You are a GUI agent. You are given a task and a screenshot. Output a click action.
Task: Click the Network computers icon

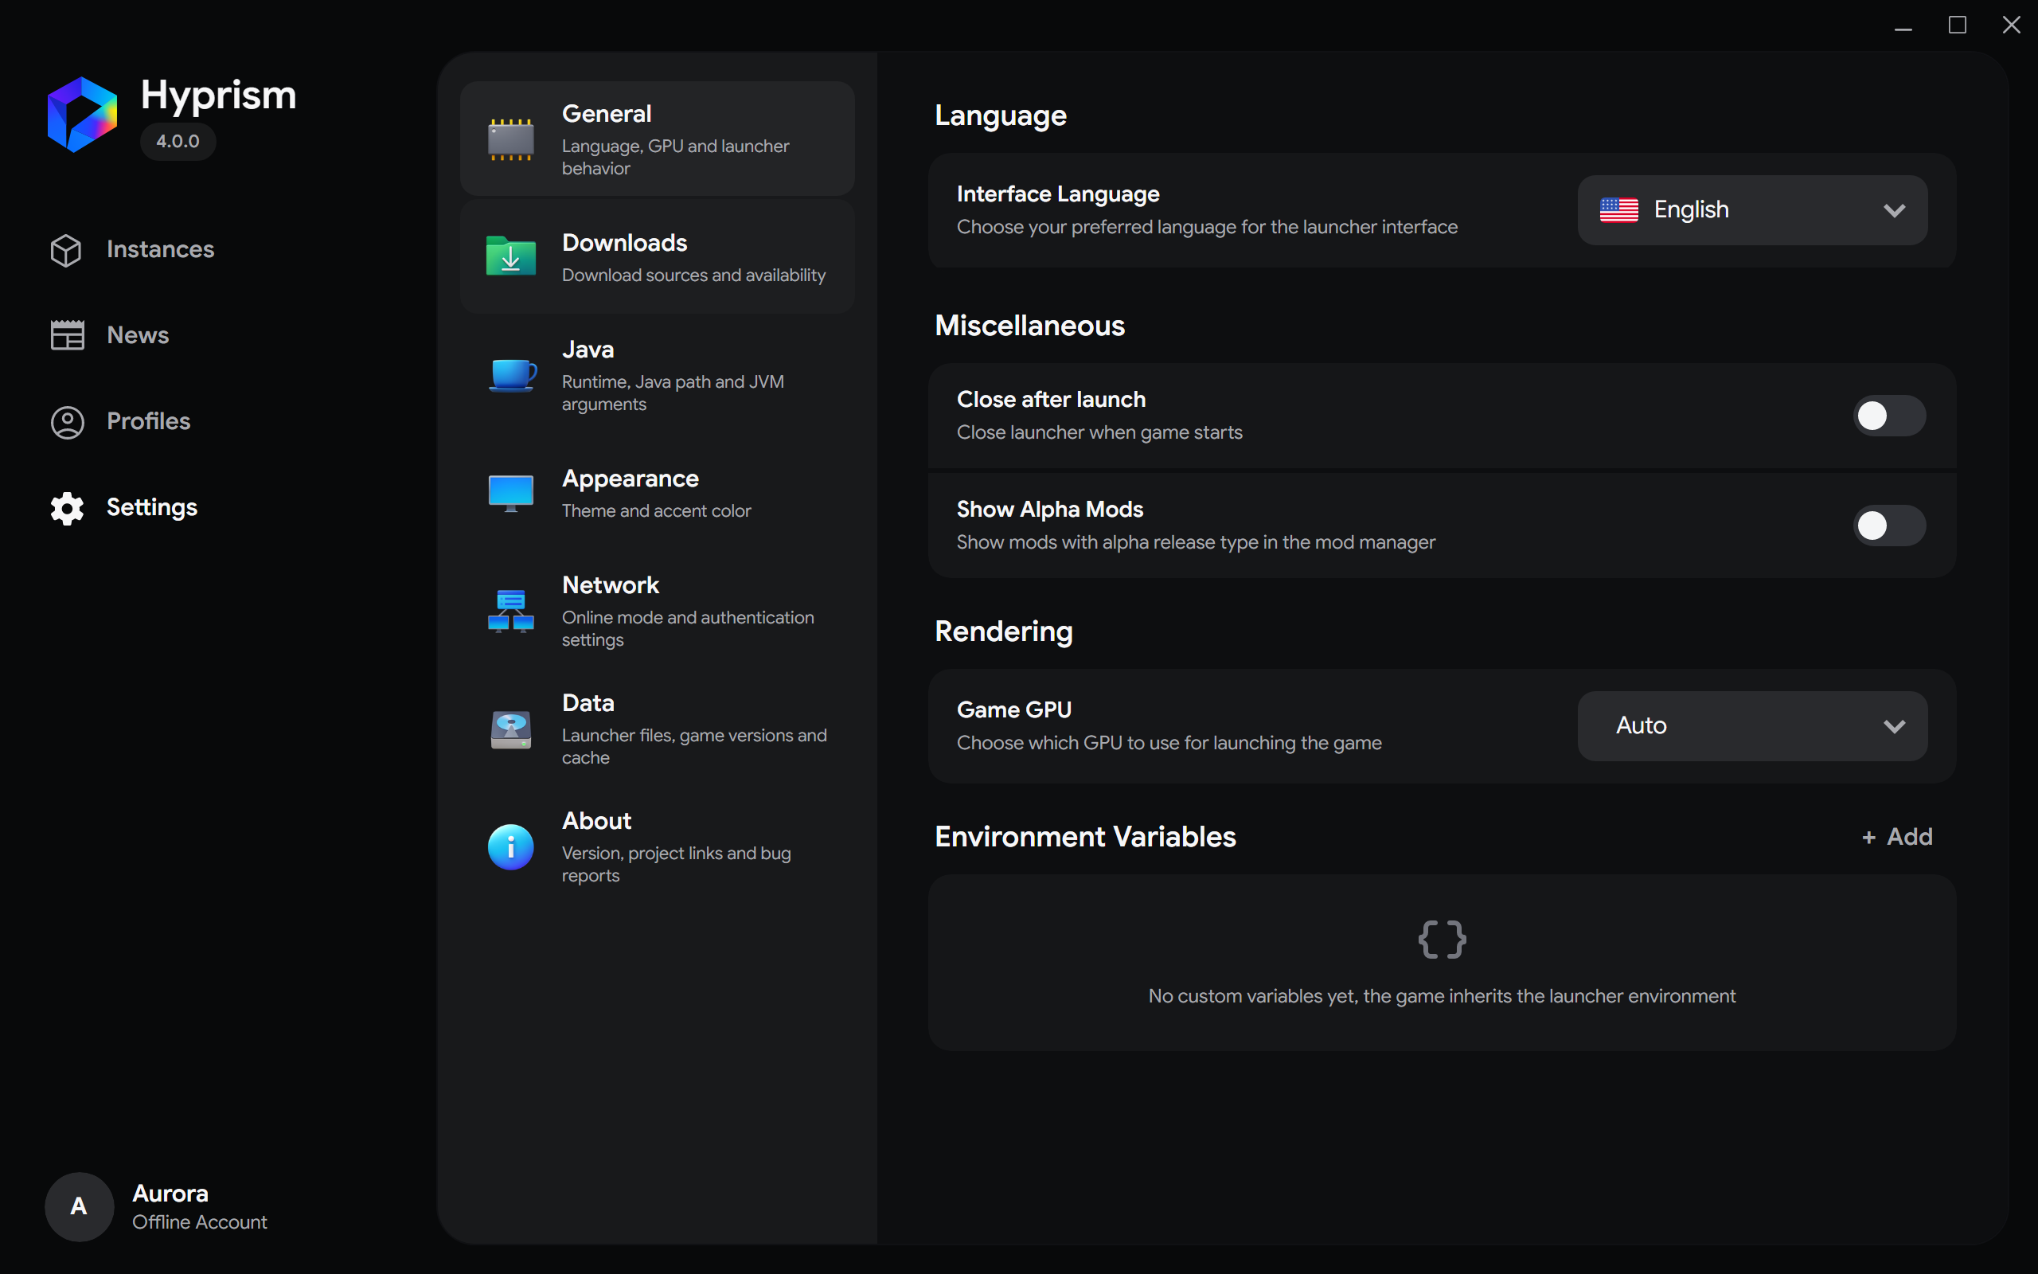510,611
